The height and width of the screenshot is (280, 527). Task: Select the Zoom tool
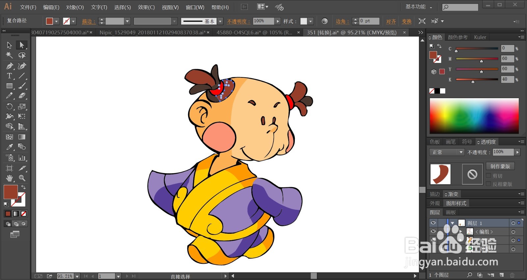(x=22, y=178)
